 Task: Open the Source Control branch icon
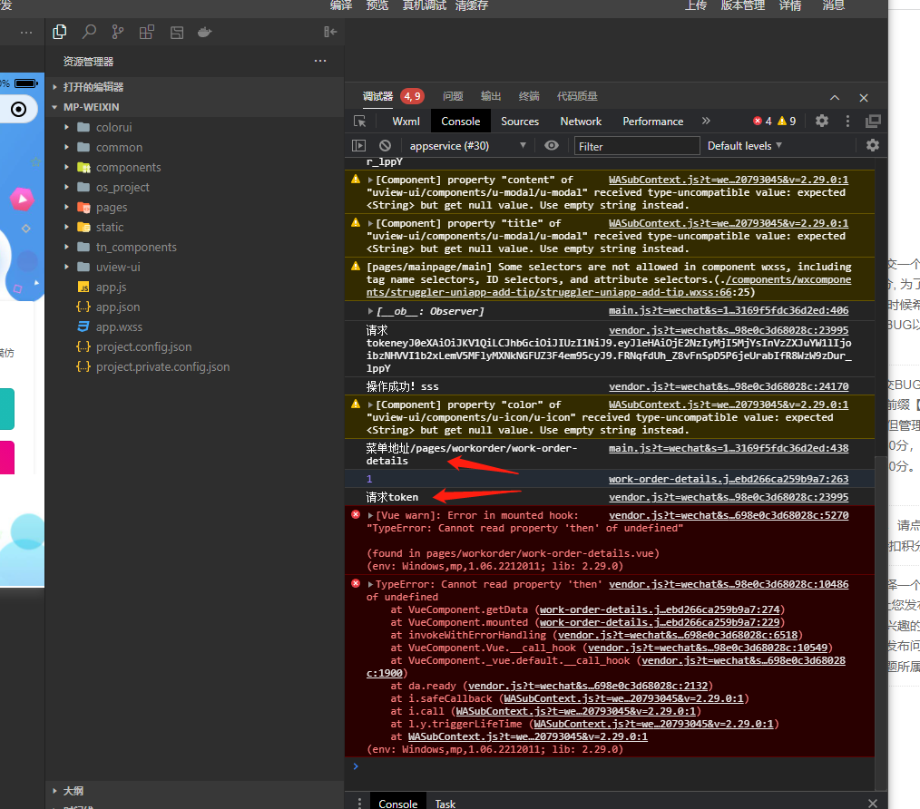tap(118, 32)
